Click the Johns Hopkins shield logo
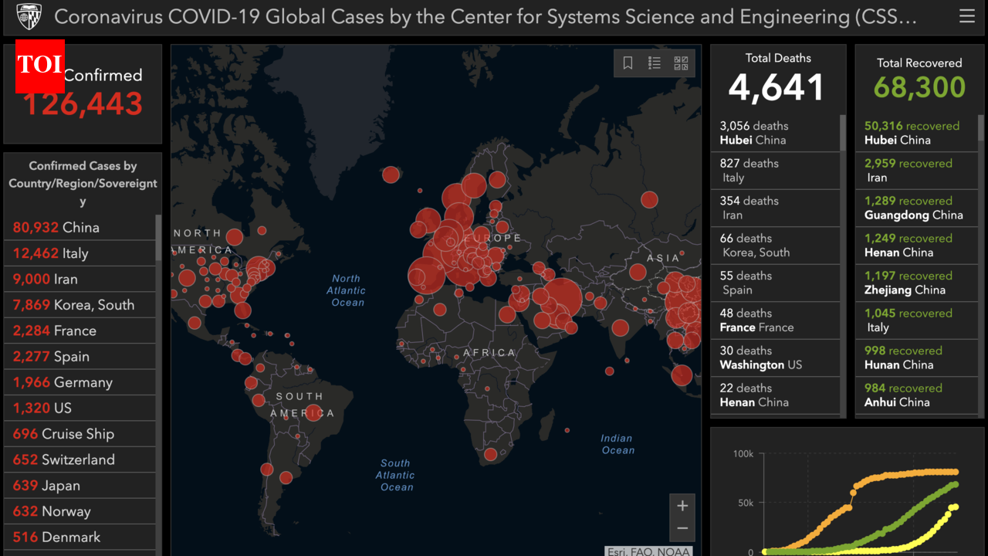This screenshot has height=556, width=988. pos(29,17)
